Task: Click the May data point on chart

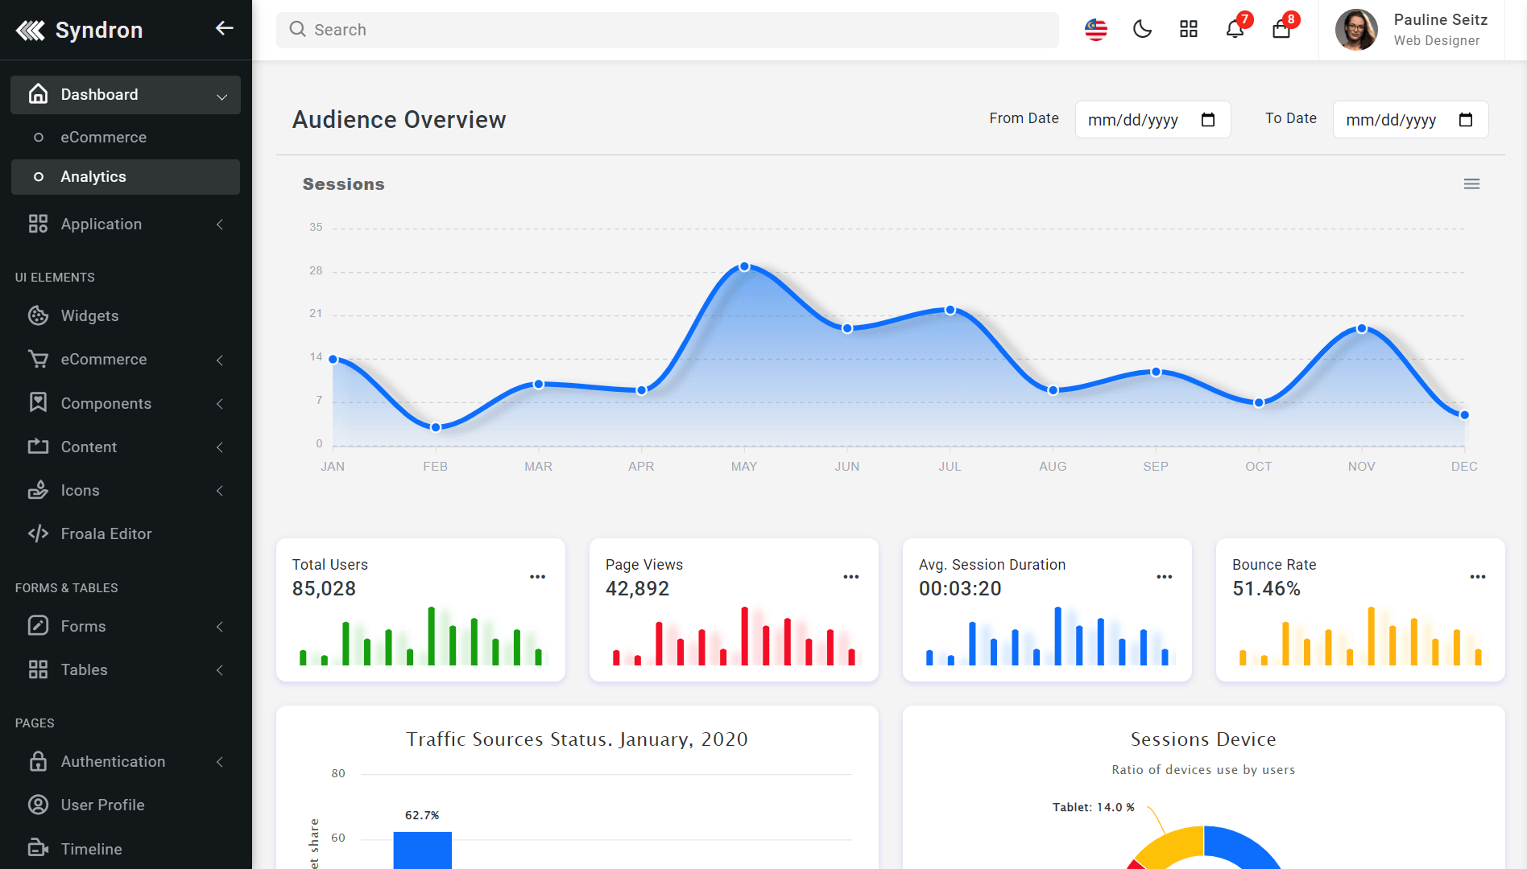Action: pyautogui.click(x=744, y=266)
